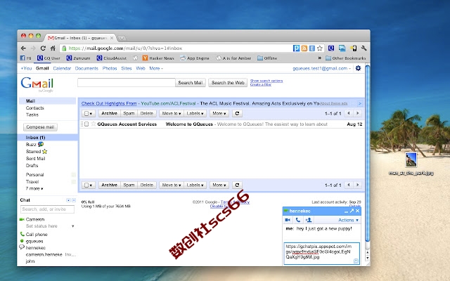Open the App Engine bookmark
Image resolution: width=450 pixels, height=281 pixels.
click(x=195, y=58)
